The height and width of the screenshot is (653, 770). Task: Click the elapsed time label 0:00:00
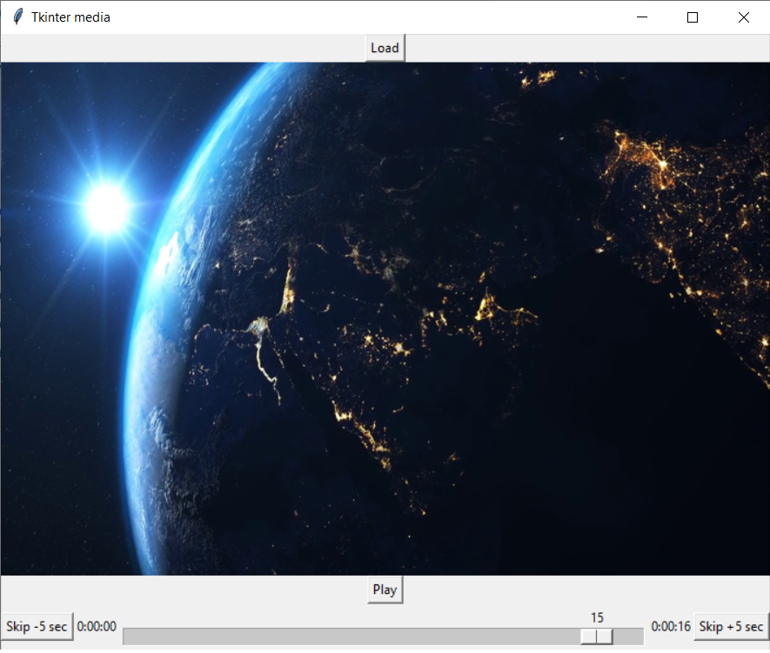pos(96,627)
